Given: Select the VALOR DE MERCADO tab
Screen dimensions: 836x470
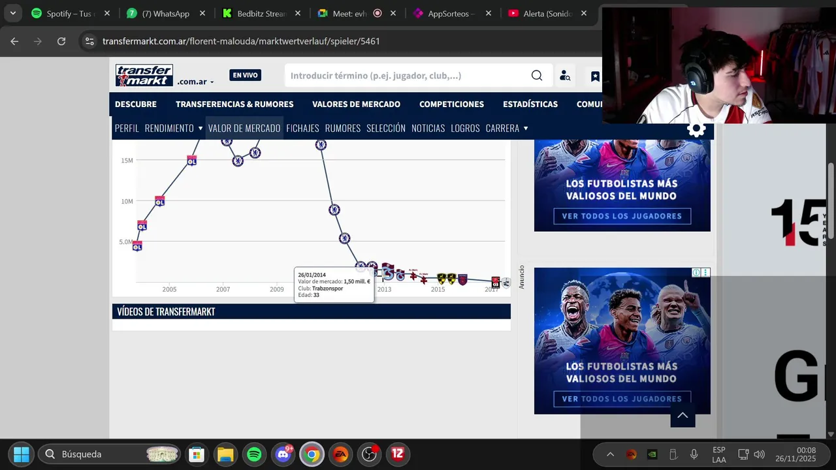Looking at the screenshot, I should pyautogui.click(x=244, y=128).
